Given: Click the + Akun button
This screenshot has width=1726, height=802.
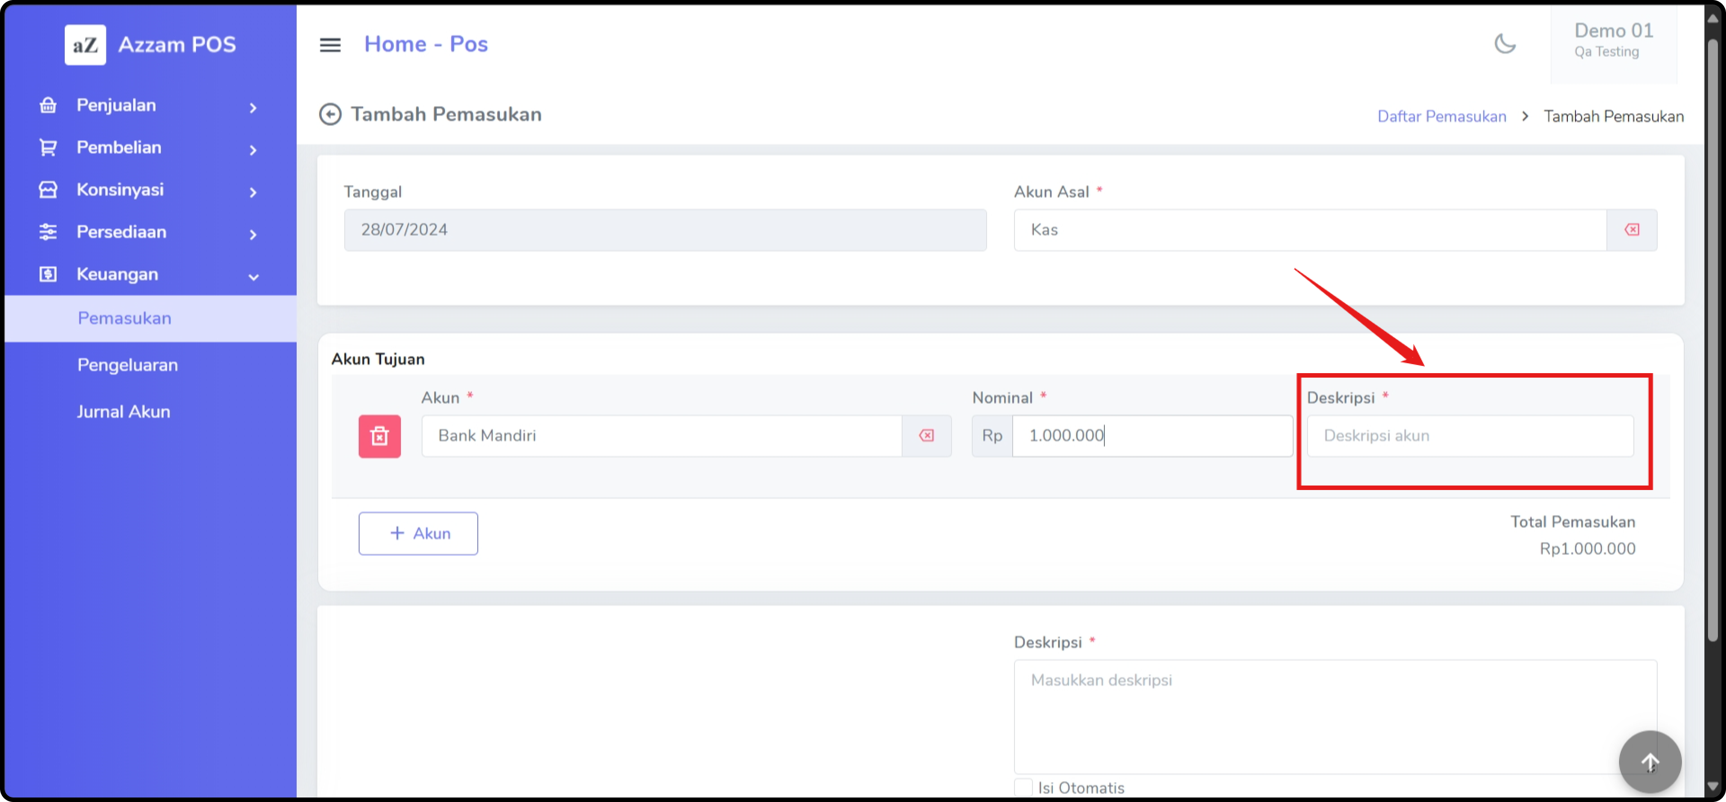Looking at the screenshot, I should pos(418,534).
